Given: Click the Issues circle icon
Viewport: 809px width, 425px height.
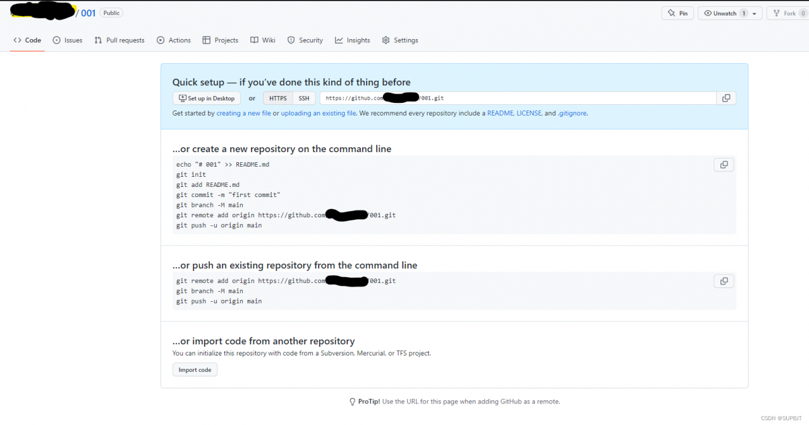Looking at the screenshot, I should (x=57, y=40).
